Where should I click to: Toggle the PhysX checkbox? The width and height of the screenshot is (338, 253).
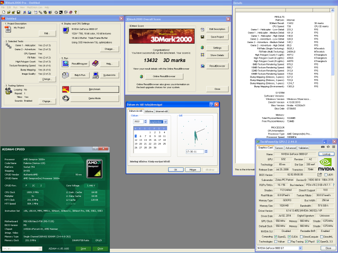306,241
